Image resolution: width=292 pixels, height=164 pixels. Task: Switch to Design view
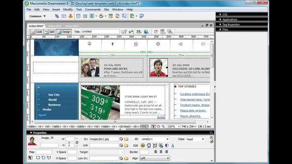point(64,32)
